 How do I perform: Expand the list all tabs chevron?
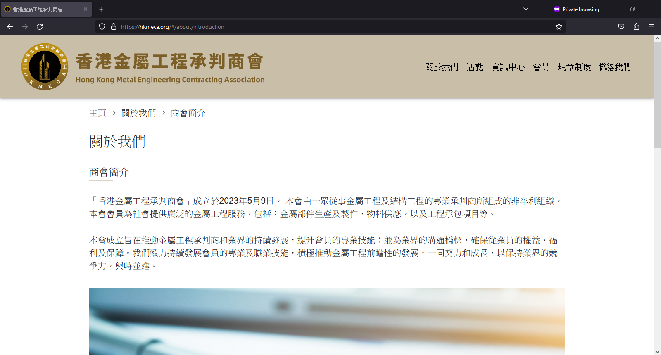[x=526, y=9]
